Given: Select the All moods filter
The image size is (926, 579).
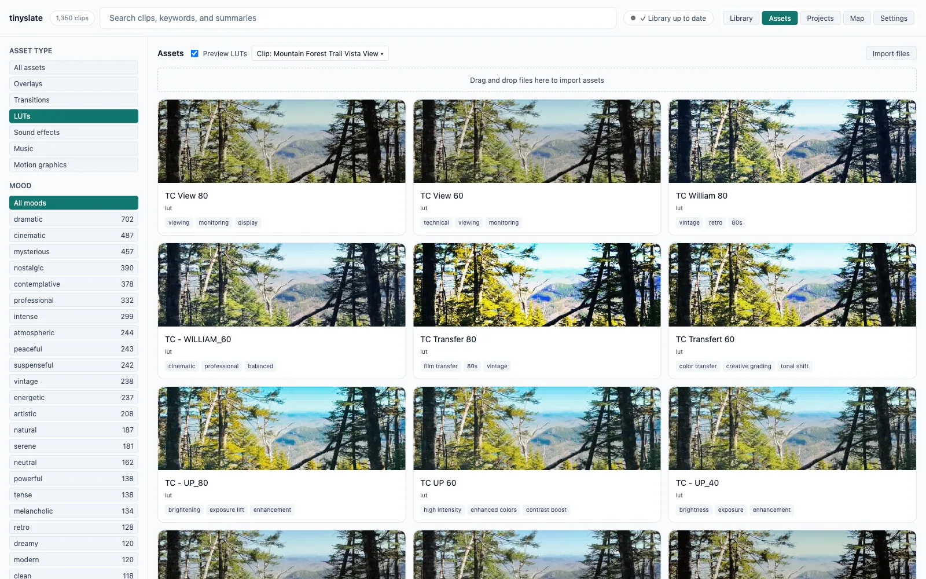Looking at the screenshot, I should [74, 203].
